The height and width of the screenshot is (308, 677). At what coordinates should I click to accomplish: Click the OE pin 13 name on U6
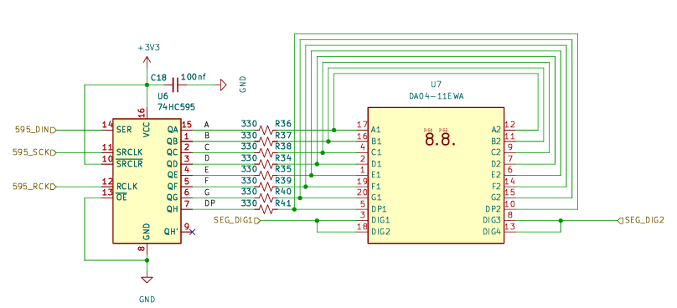121,198
